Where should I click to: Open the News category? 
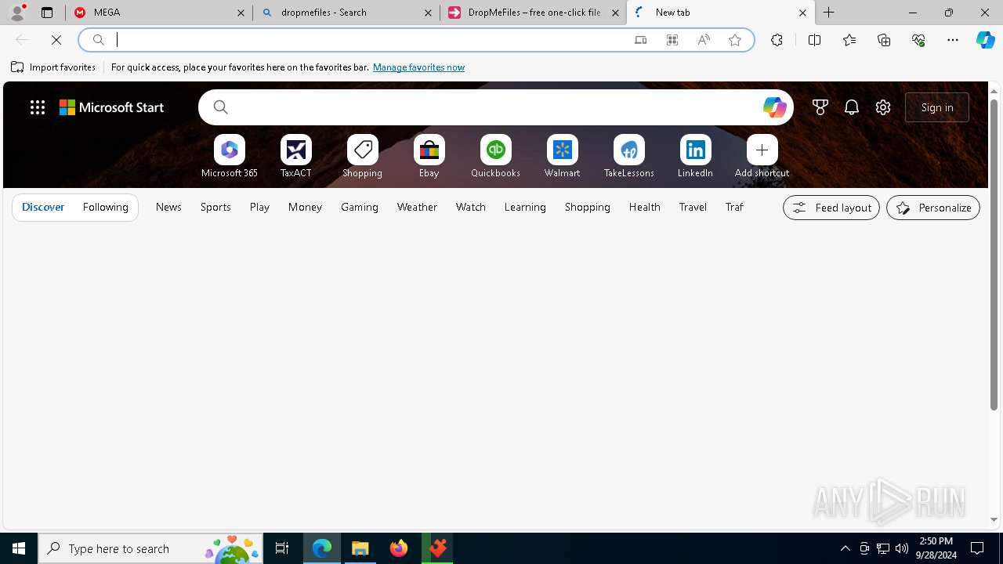point(168,208)
